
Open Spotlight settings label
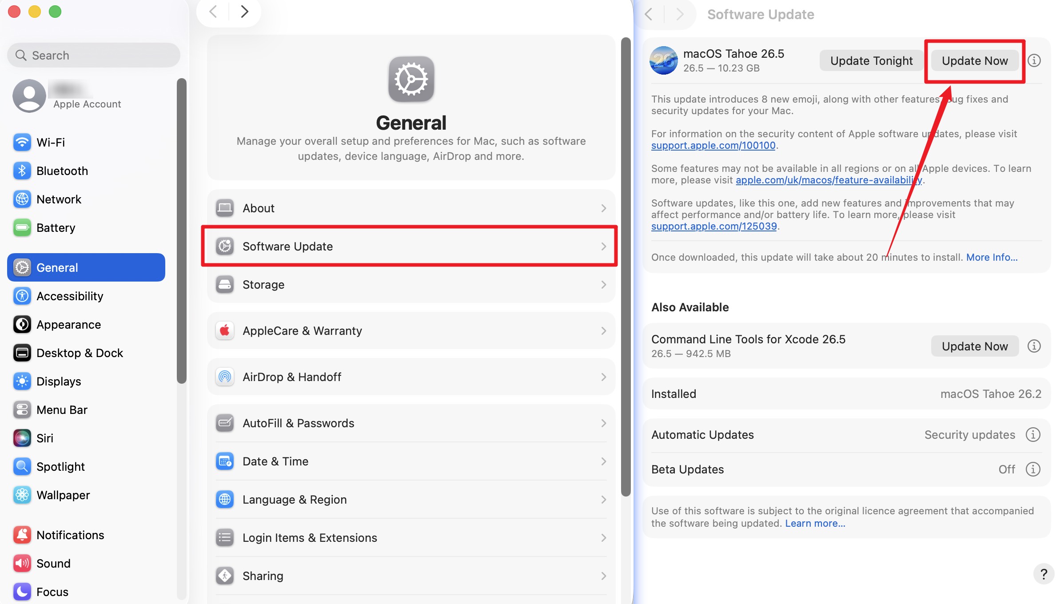[60, 466]
